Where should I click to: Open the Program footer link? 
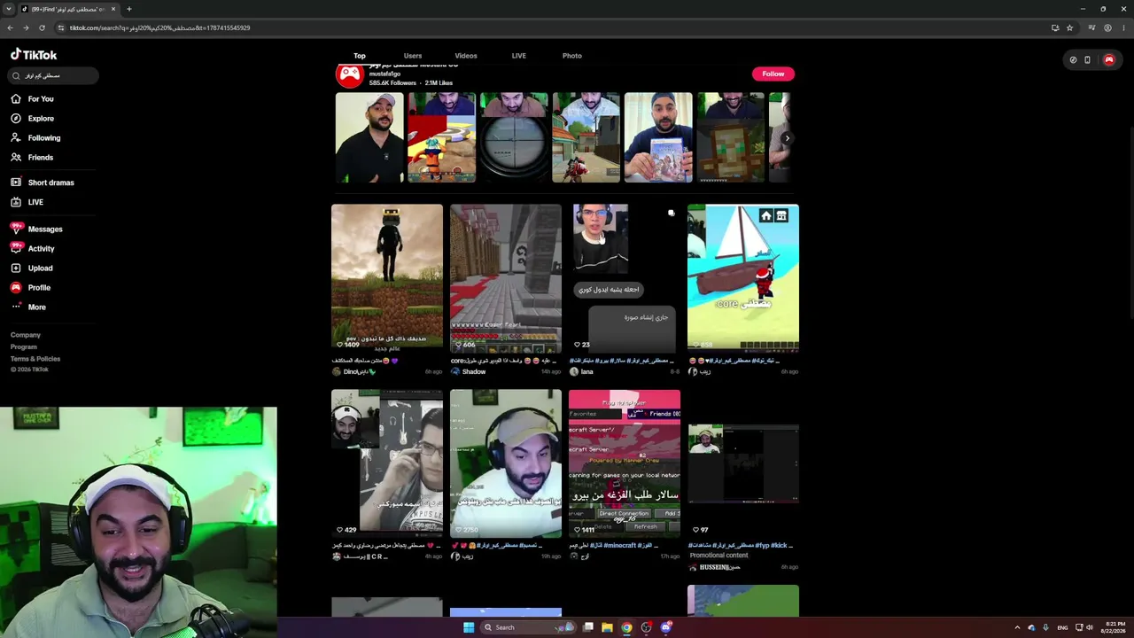pyautogui.click(x=24, y=347)
